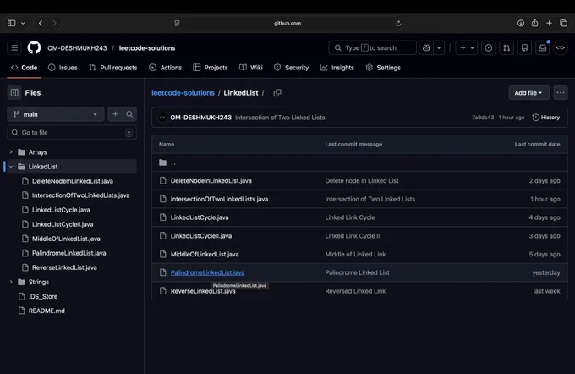
Task: Toggle Safari sidebar button
Action: (x=12, y=23)
